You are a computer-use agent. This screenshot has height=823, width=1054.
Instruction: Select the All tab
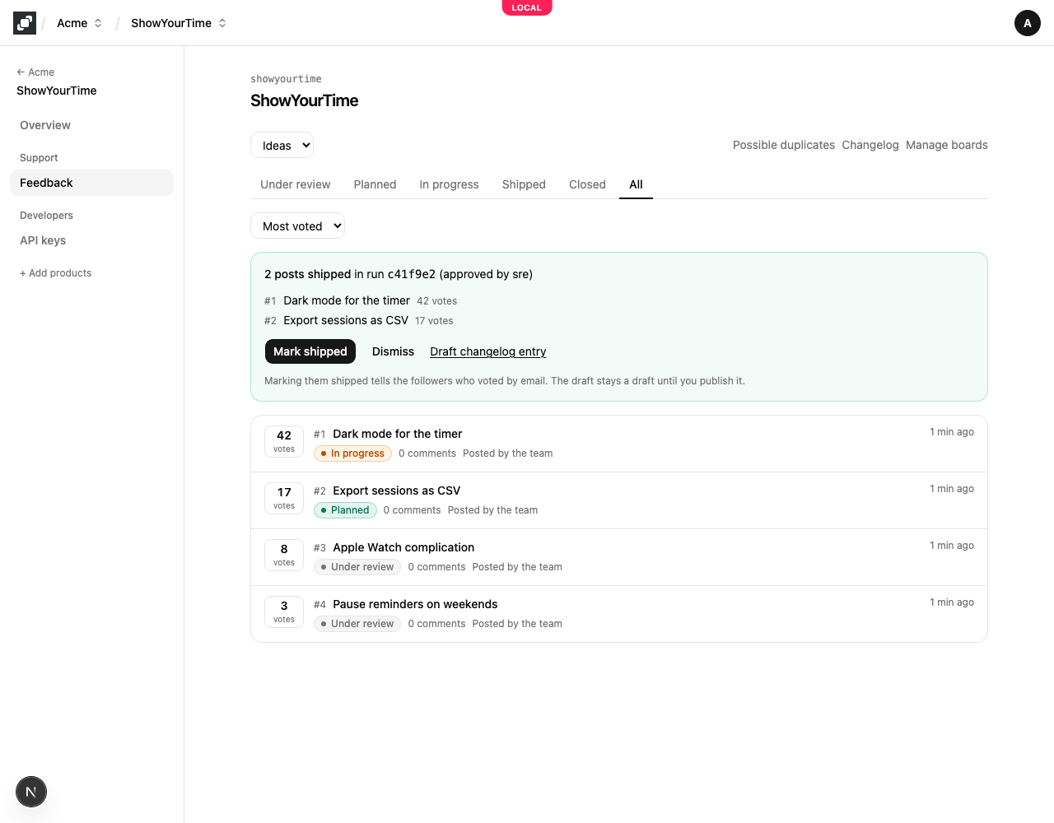click(x=636, y=184)
